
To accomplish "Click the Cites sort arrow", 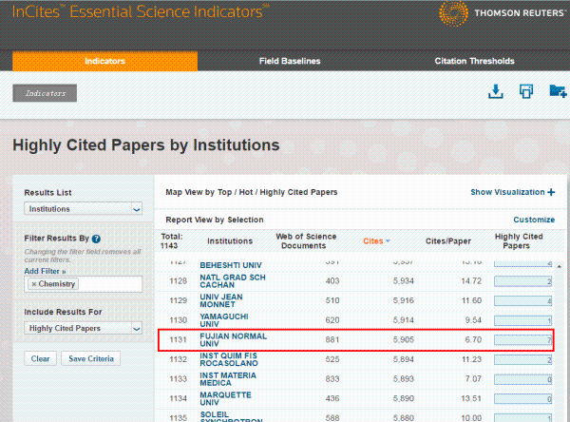I will (x=388, y=241).
